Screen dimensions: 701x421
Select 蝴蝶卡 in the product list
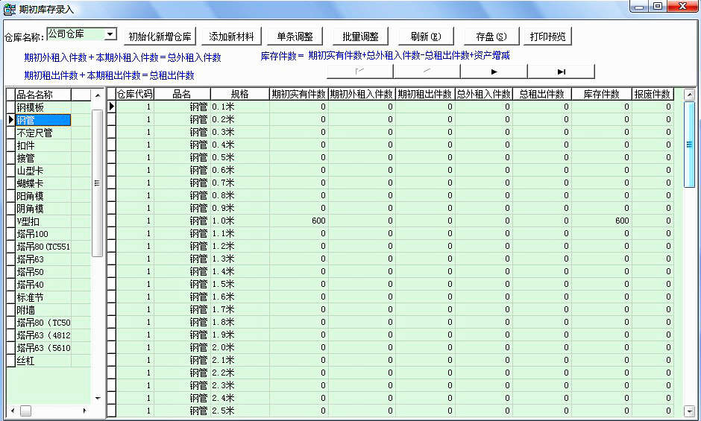coord(43,183)
